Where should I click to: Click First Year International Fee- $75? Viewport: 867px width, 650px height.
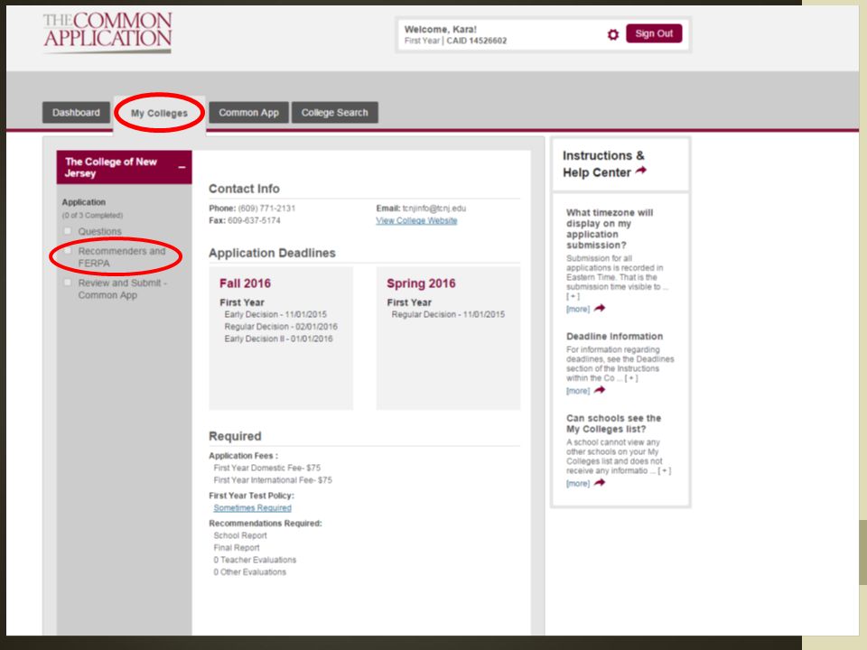273,480
